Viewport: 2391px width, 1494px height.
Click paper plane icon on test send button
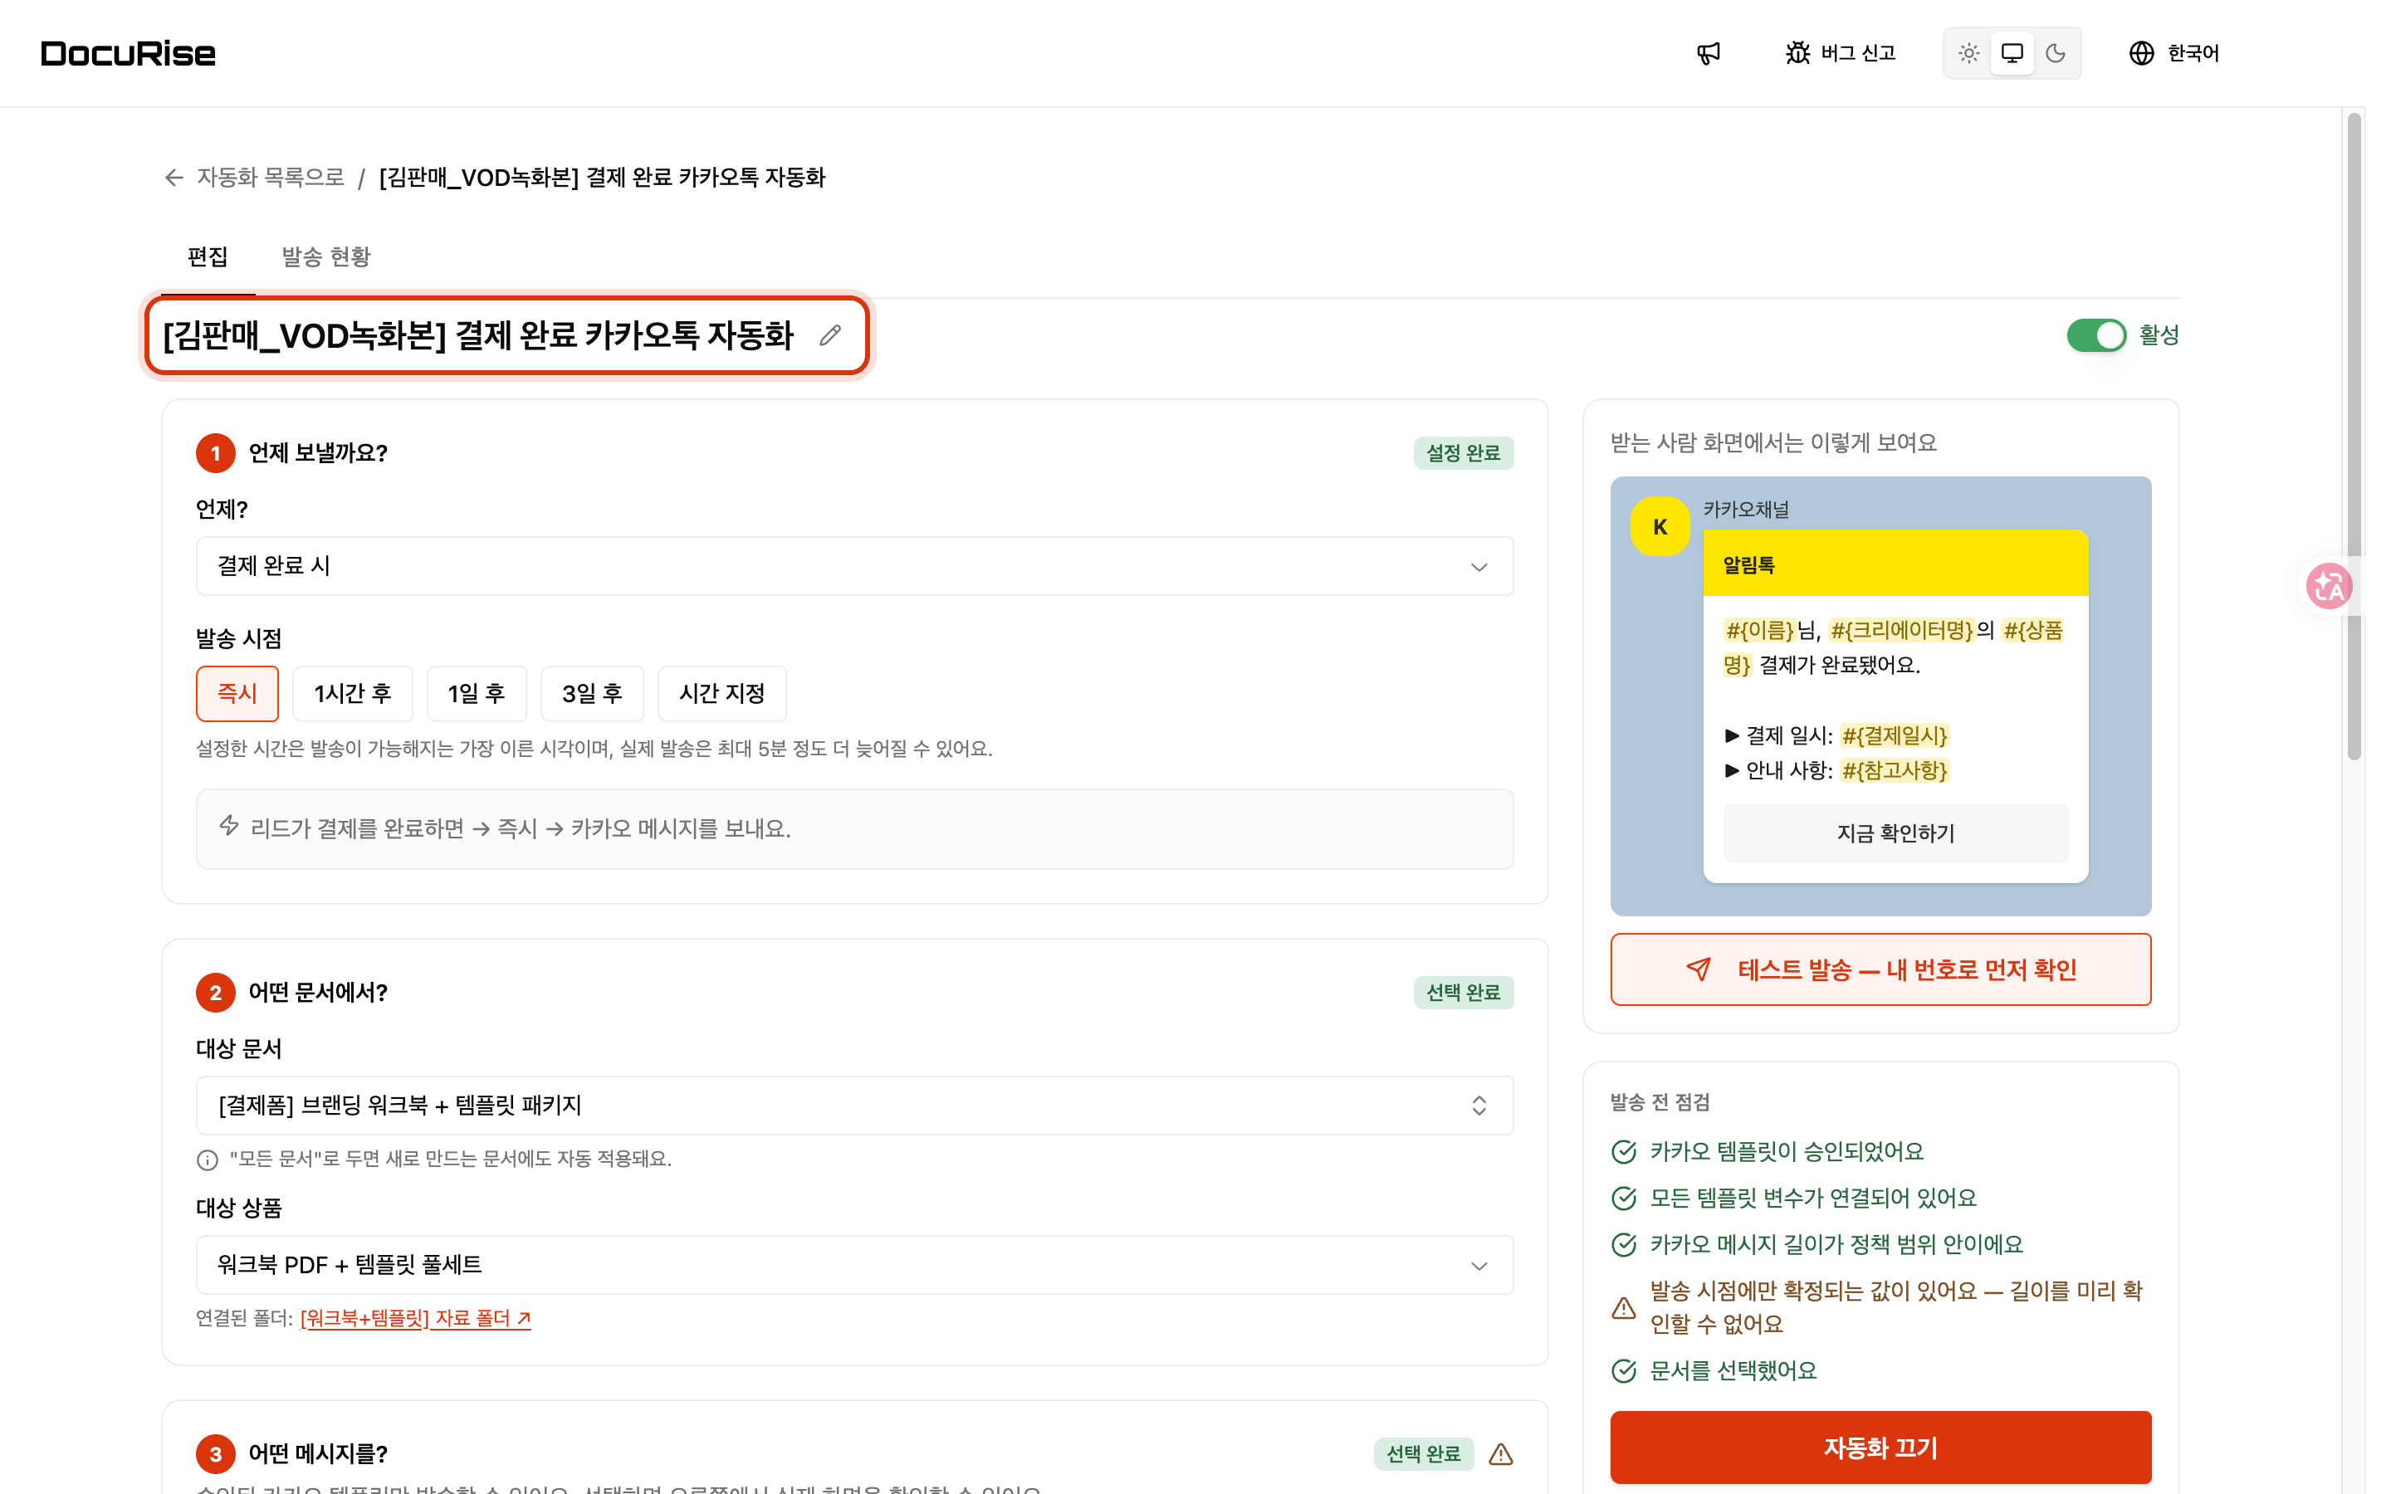tap(1699, 969)
